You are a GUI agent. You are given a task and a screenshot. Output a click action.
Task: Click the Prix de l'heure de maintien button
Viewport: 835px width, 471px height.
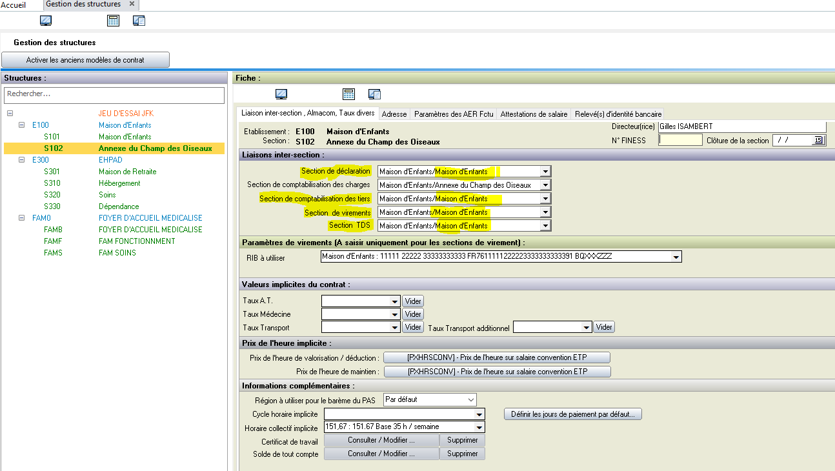(497, 372)
